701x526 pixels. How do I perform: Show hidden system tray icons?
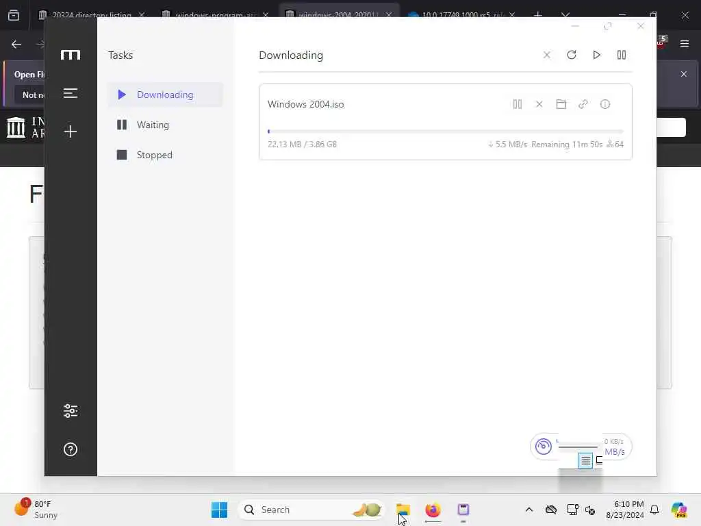(x=529, y=510)
